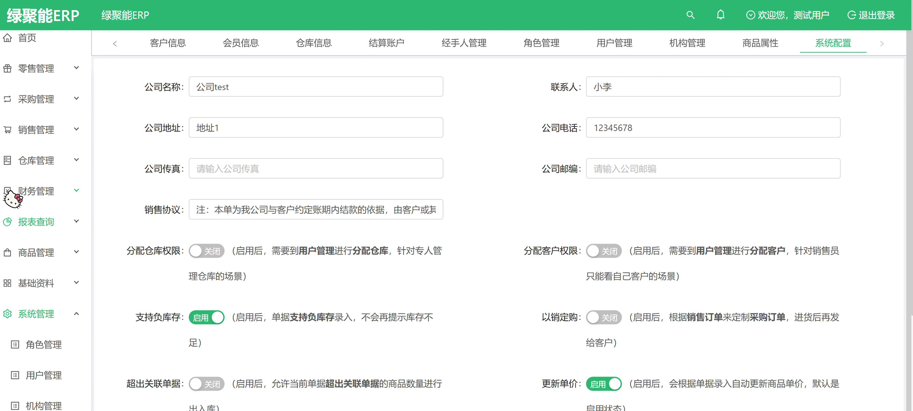Click the 系统管理 gear icon
Image resolution: width=913 pixels, height=411 pixels.
click(7, 314)
